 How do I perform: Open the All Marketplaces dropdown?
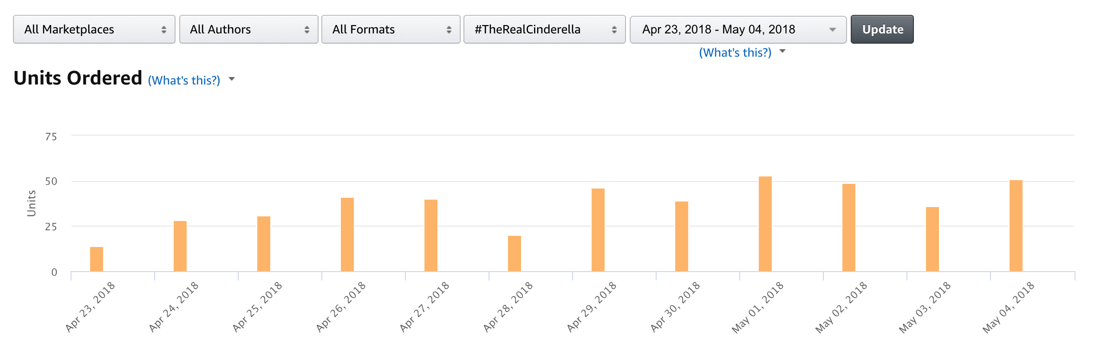(x=94, y=29)
